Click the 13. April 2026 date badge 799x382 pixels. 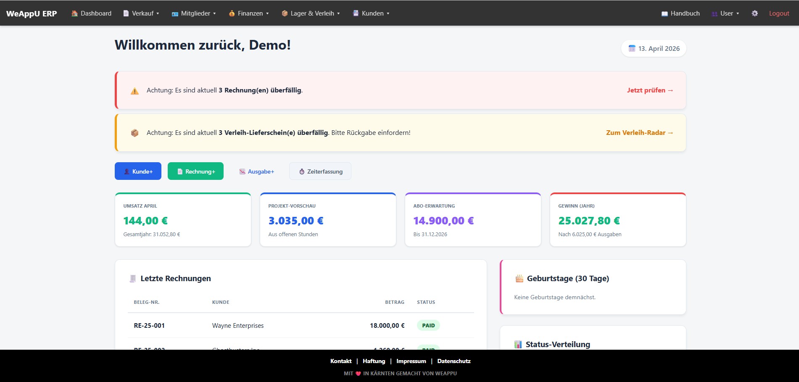coord(654,48)
